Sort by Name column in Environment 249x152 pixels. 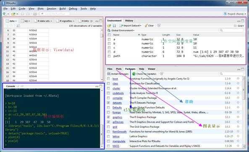pos(116,35)
